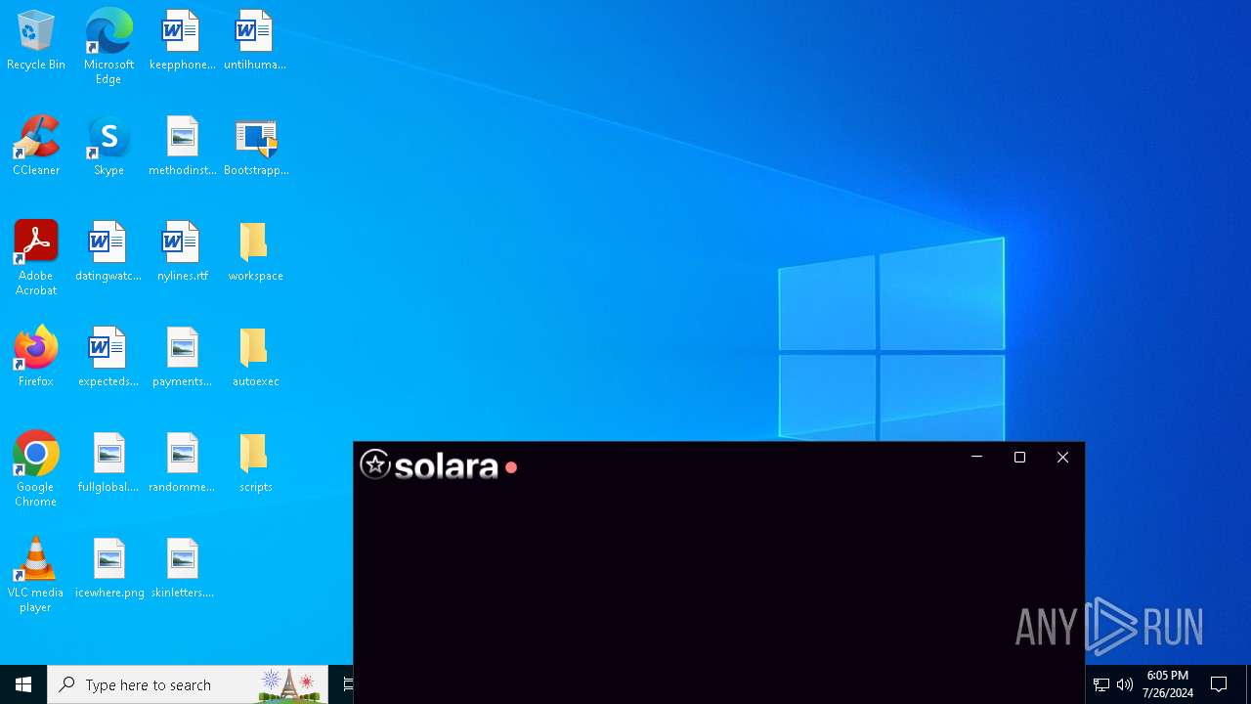
Task: Open the workspace folder
Action: 255,251
